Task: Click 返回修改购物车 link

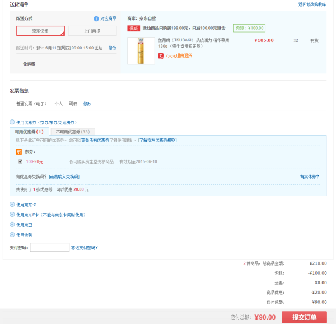Action: [312, 4]
